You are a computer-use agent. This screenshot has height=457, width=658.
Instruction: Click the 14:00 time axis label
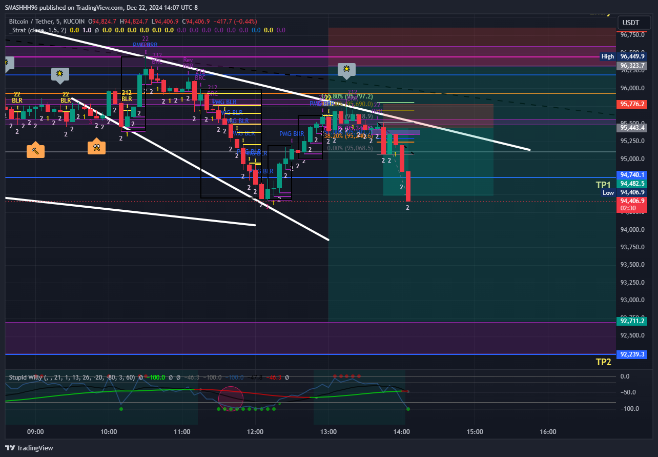401,432
